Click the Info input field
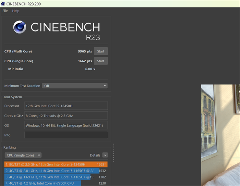This screenshot has width=240, height=186. click(66, 135)
